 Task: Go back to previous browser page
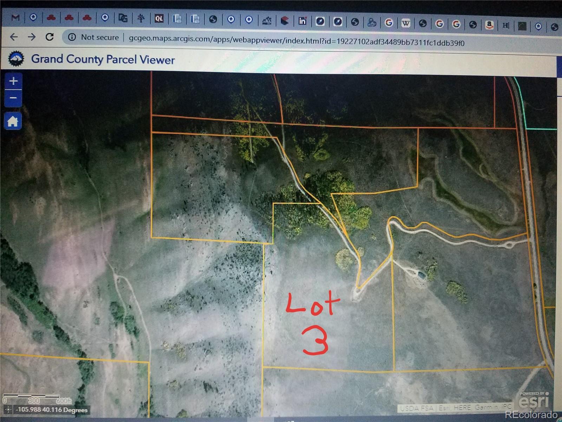point(14,37)
